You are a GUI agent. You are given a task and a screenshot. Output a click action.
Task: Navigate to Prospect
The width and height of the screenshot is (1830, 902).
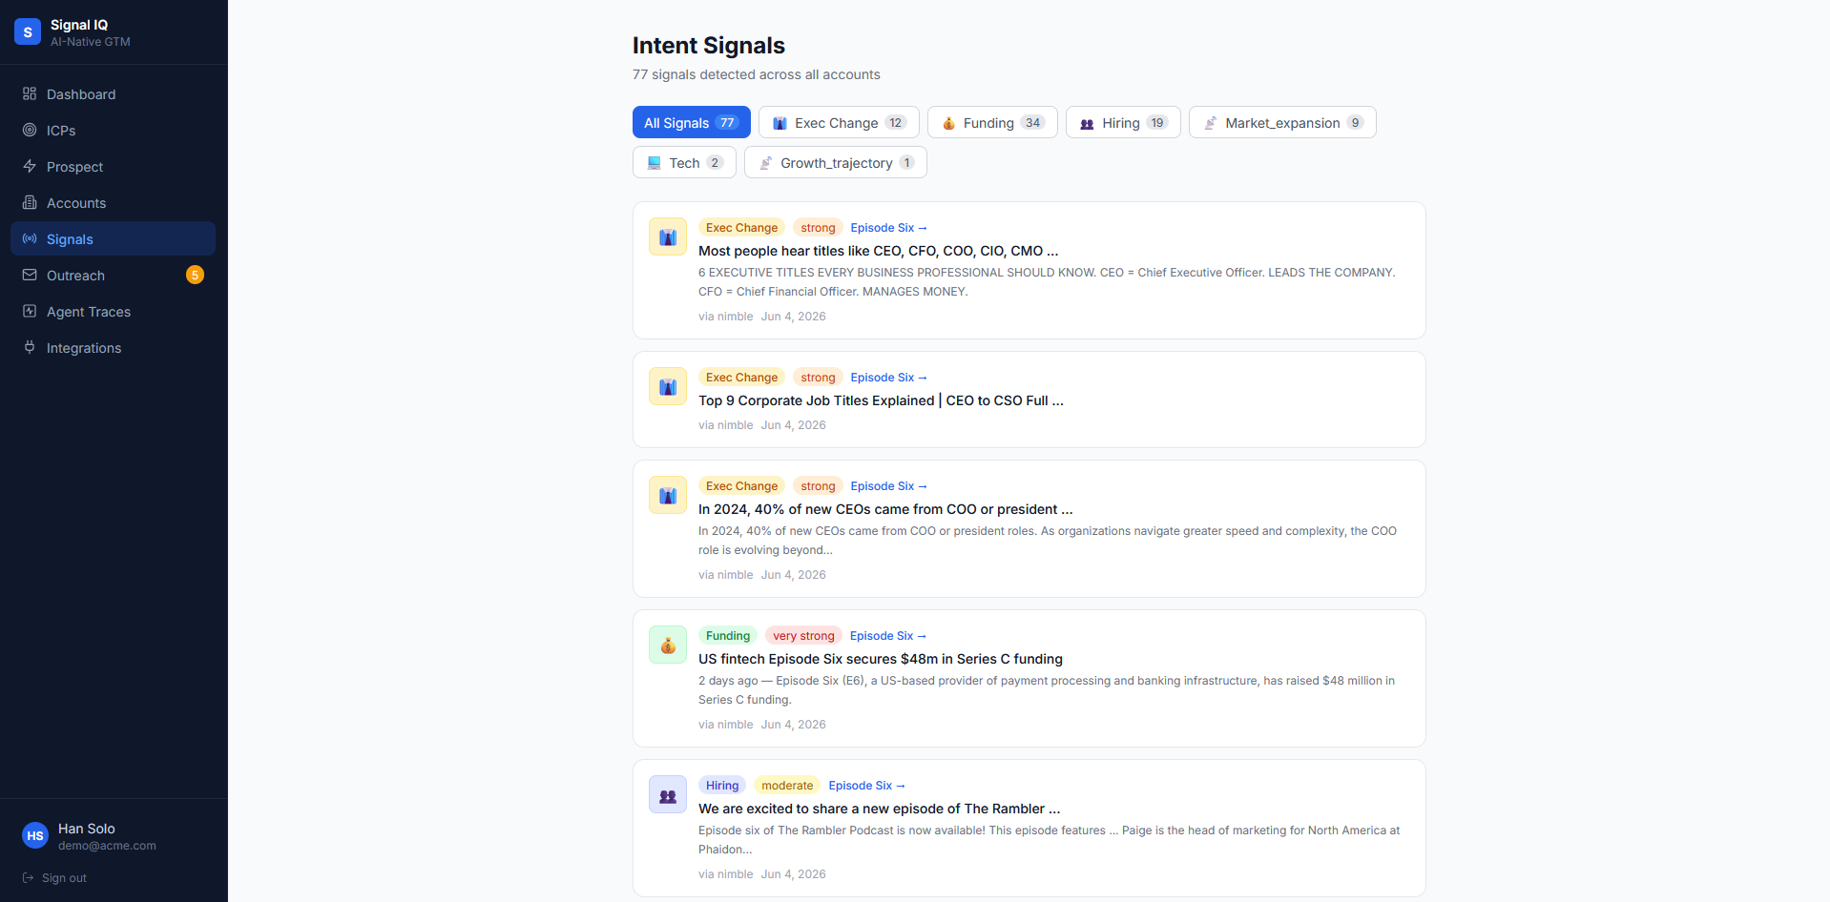pos(113,166)
